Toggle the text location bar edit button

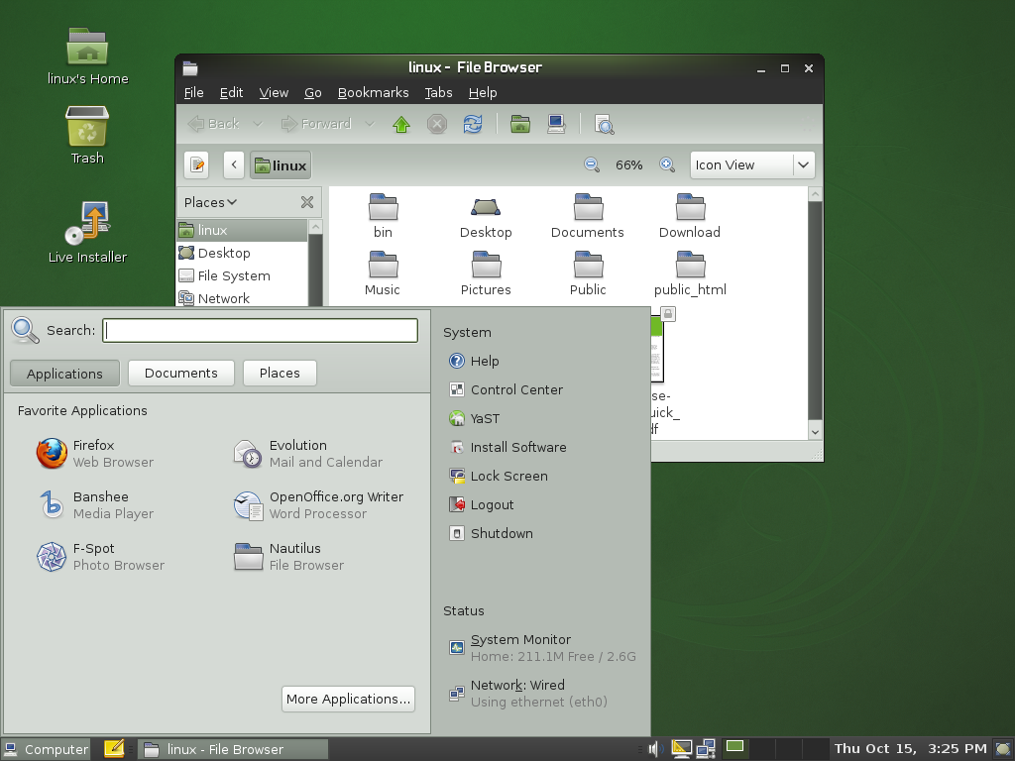pyautogui.click(x=196, y=165)
